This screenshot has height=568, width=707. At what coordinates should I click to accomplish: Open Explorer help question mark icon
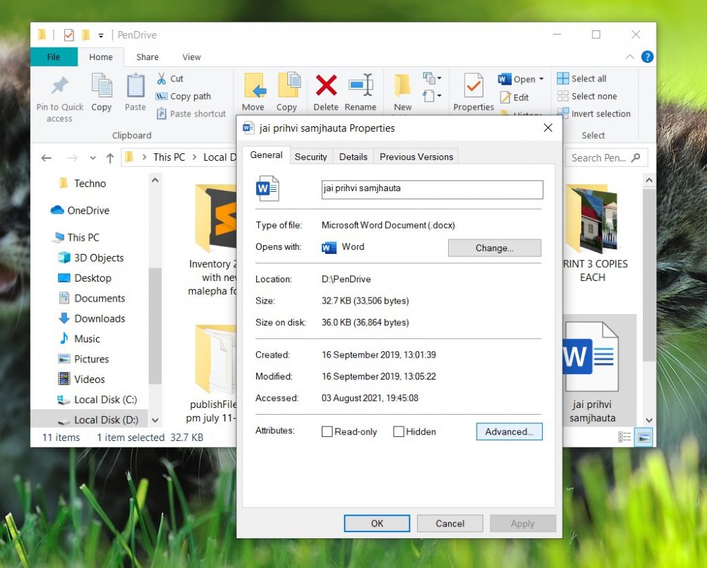click(x=647, y=57)
